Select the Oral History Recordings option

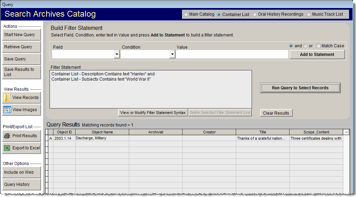(x=255, y=14)
